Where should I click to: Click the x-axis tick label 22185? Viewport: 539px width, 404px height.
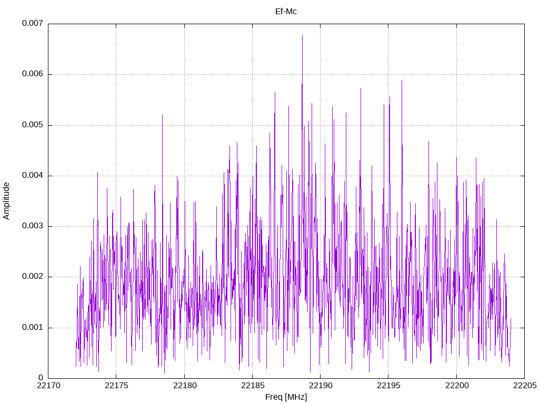click(253, 386)
